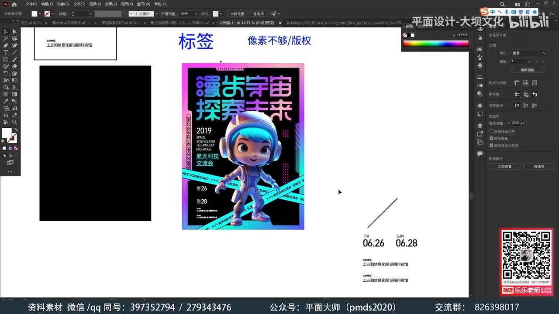Toggle the grid icon in Properties
559x314 pixels.
[x=526, y=83]
